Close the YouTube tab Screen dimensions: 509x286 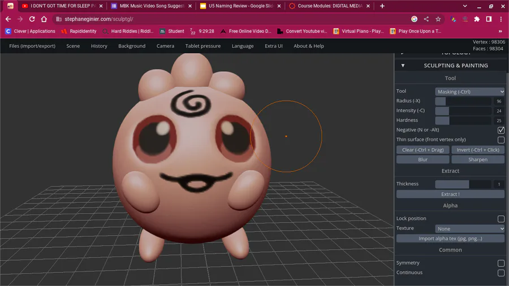[x=101, y=6]
